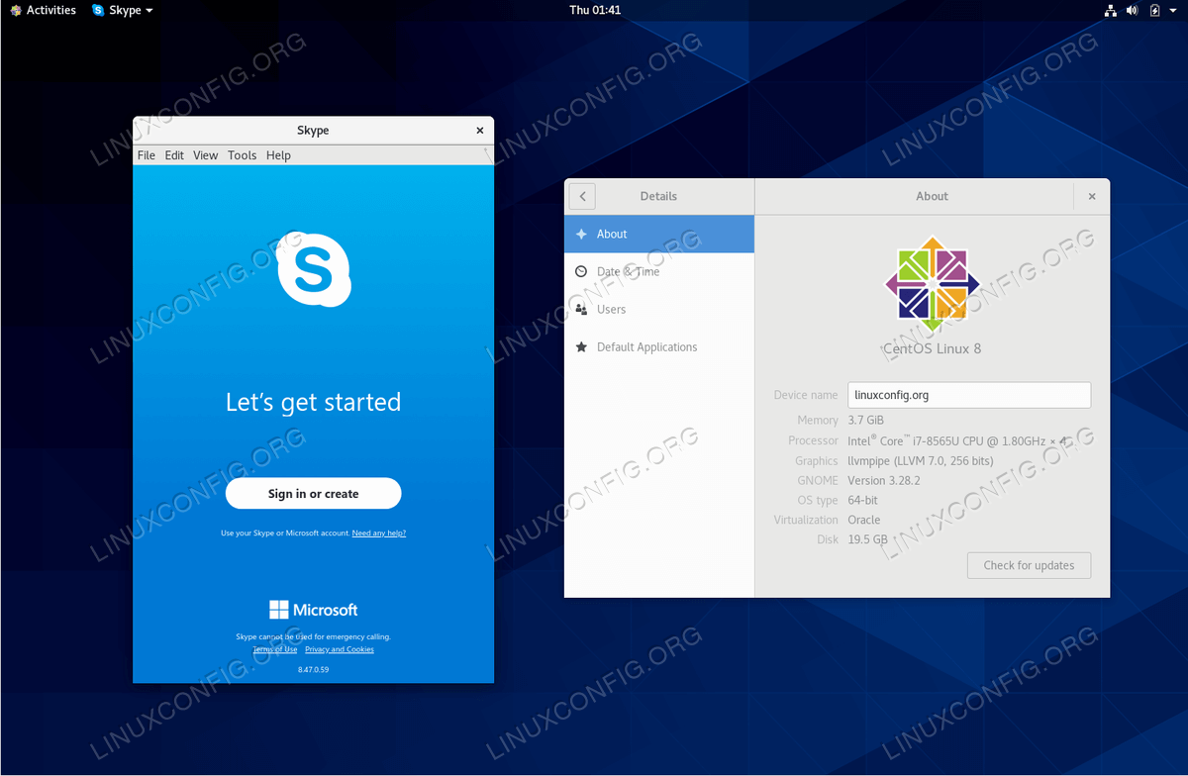Close the About settings window
1188x776 pixels.
pyautogui.click(x=1092, y=196)
